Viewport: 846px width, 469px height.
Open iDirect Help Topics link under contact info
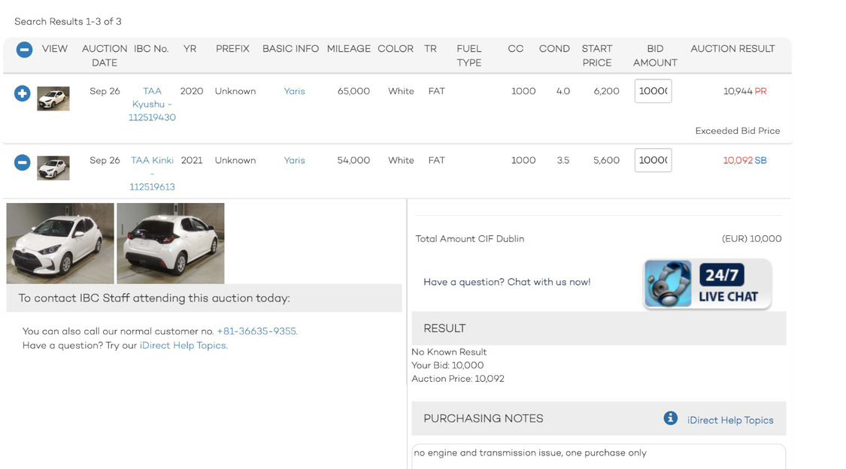pos(183,346)
